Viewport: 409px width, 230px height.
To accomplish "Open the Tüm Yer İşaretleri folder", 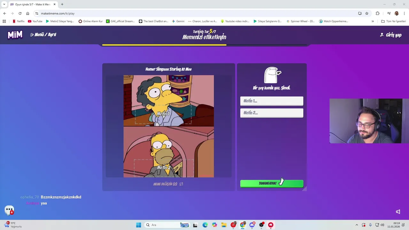I will point(393,21).
